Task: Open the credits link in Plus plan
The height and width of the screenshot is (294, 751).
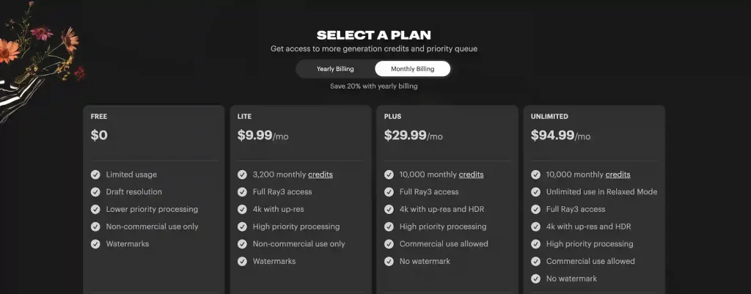Action: pos(471,174)
